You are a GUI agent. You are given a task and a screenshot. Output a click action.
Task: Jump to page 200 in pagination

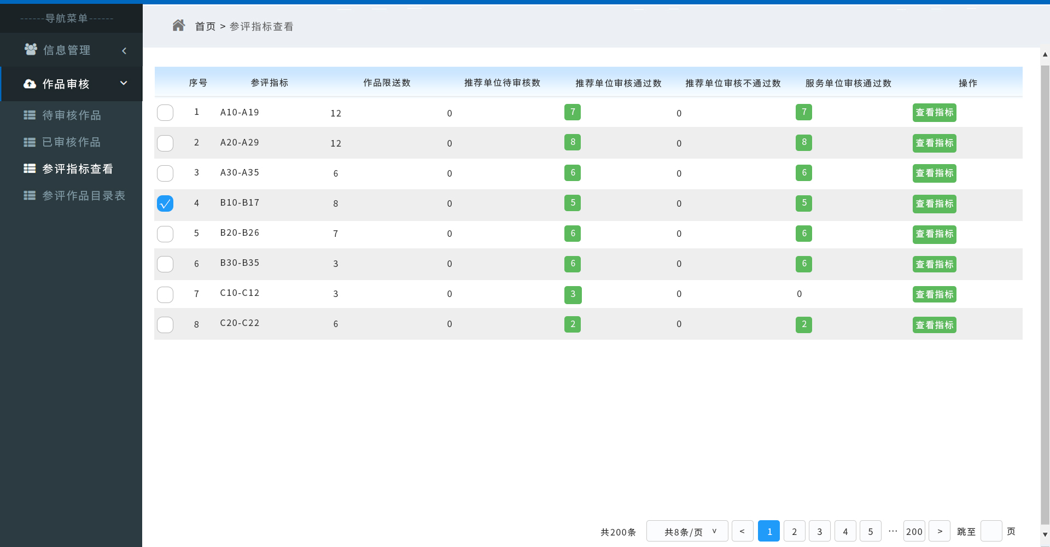914,531
